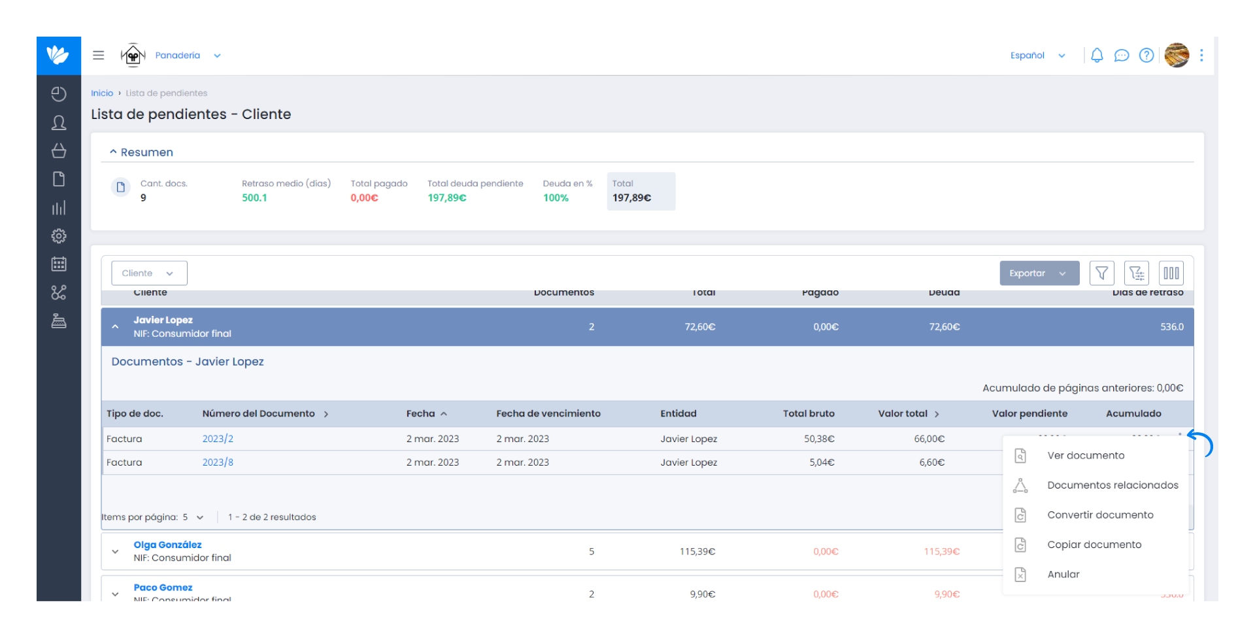Click the 500.1 Retraso medio value
The height and width of the screenshot is (637, 1255).
click(254, 198)
